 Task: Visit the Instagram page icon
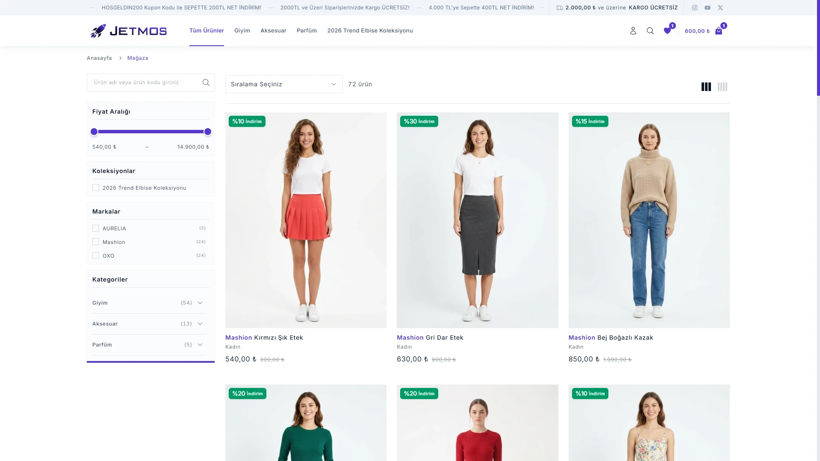pos(695,8)
